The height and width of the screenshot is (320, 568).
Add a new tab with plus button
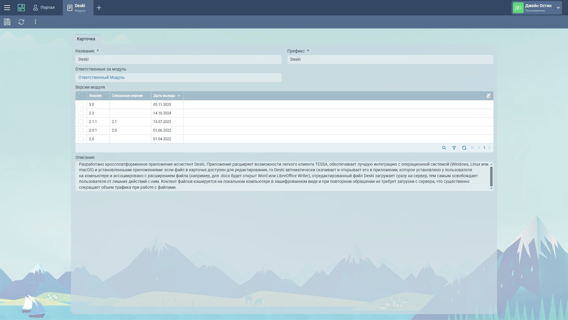coord(99,8)
